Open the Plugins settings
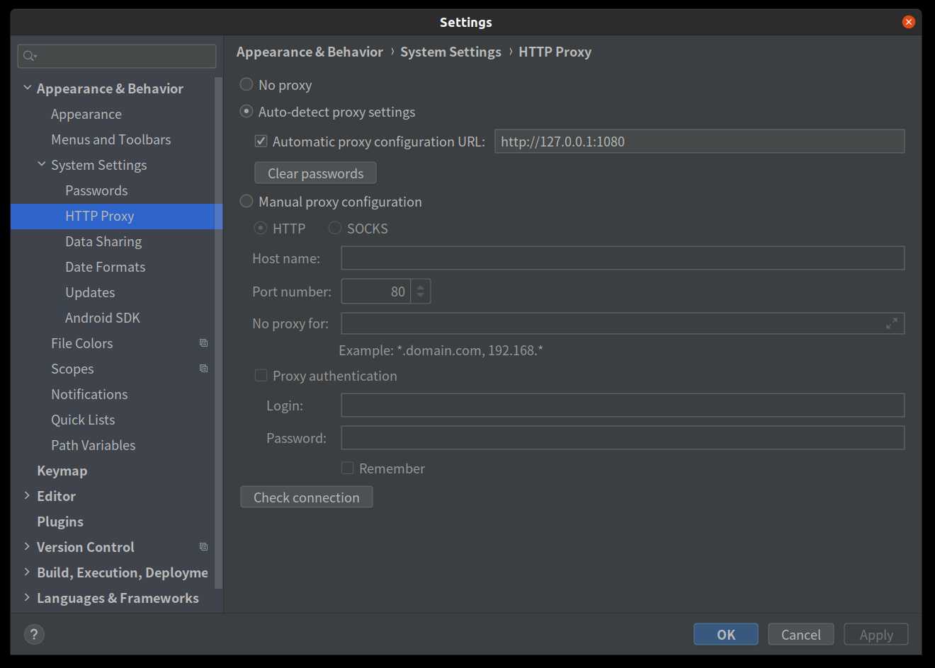 tap(60, 522)
